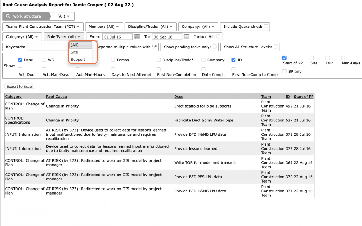Open the Team: Plant Construction Team dropdown
Screen dimensions: 362x226
[x=43, y=27]
